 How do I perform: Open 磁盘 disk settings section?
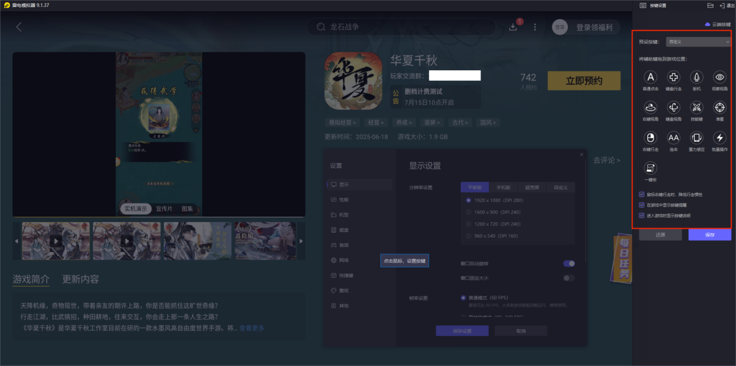360,230
